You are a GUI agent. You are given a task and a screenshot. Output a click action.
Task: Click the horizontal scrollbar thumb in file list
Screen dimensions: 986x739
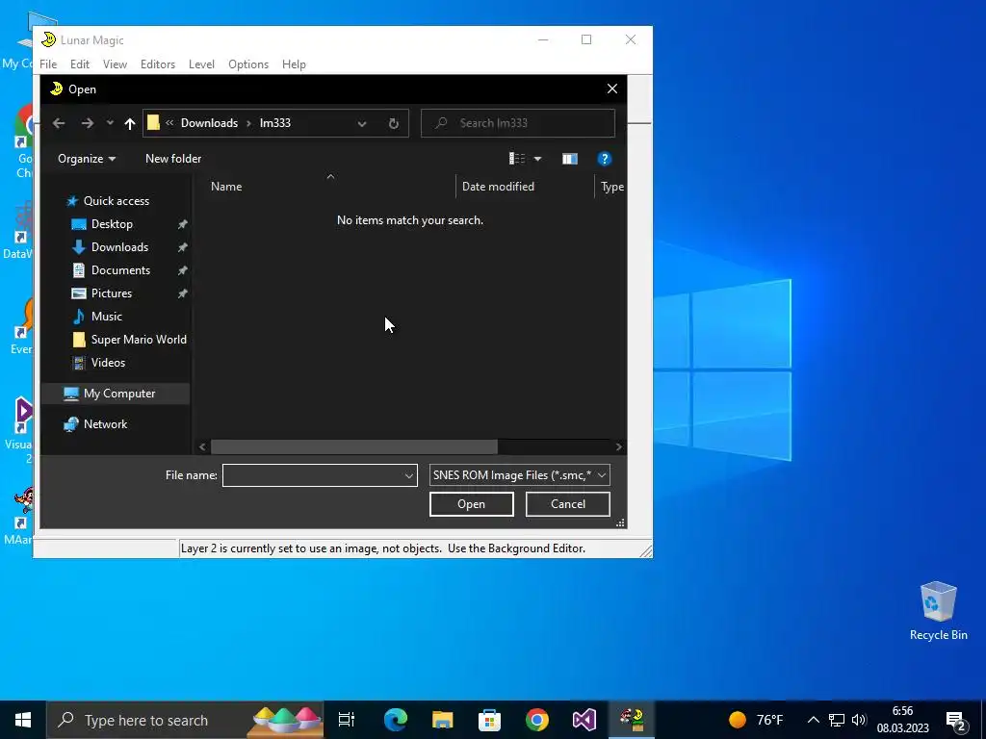coord(354,446)
